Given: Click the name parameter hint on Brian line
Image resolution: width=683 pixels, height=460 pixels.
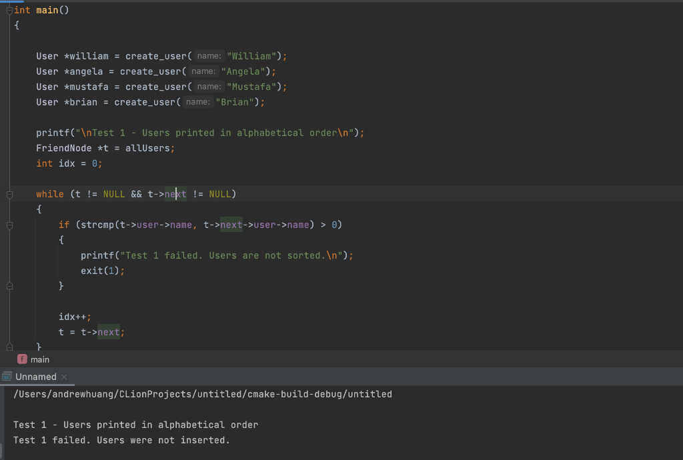Looking at the screenshot, I should click(197, 102).
